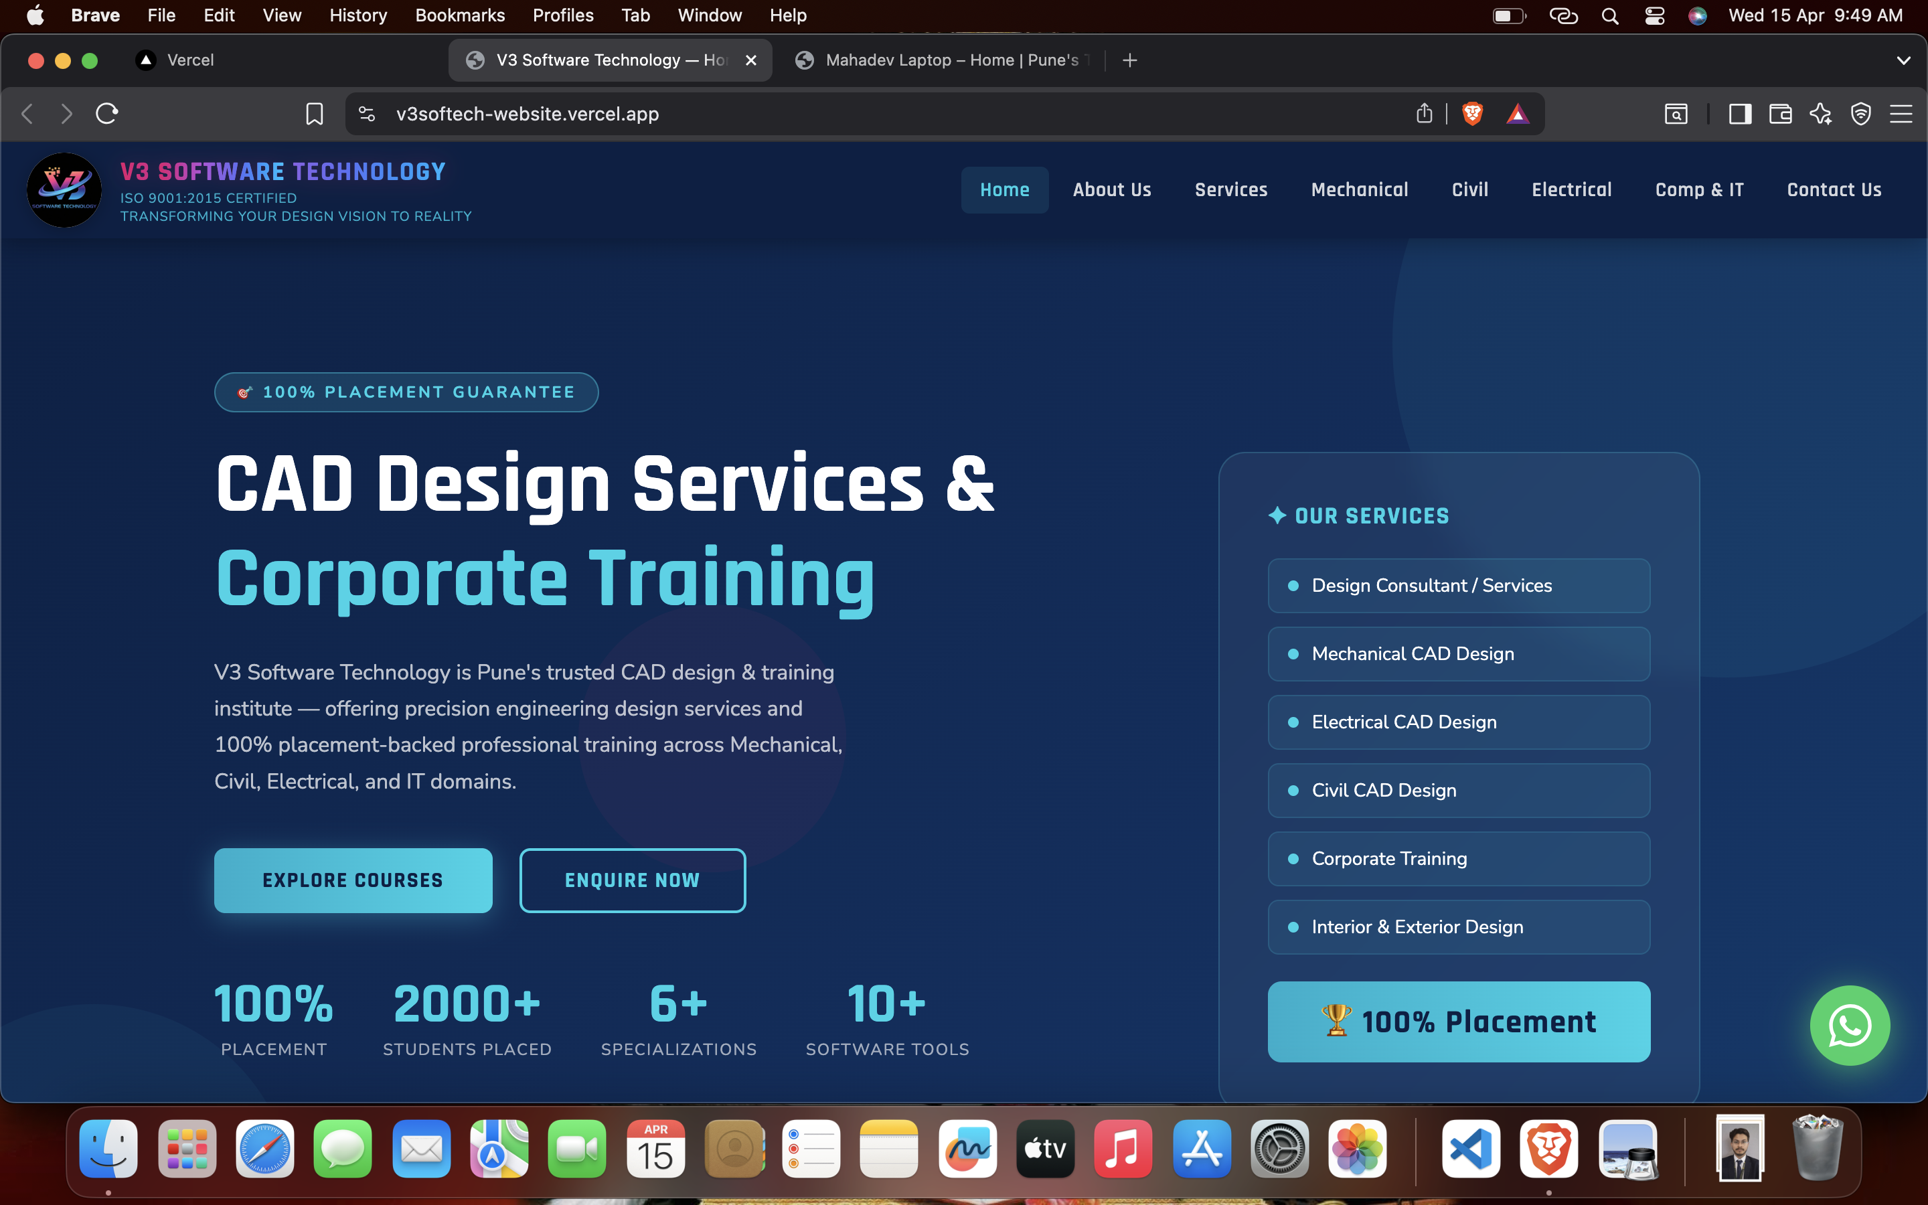This screenshot has height=1205, width=1928.
Task: Click the Home nav link
Action: click(x=1005, y=189)
